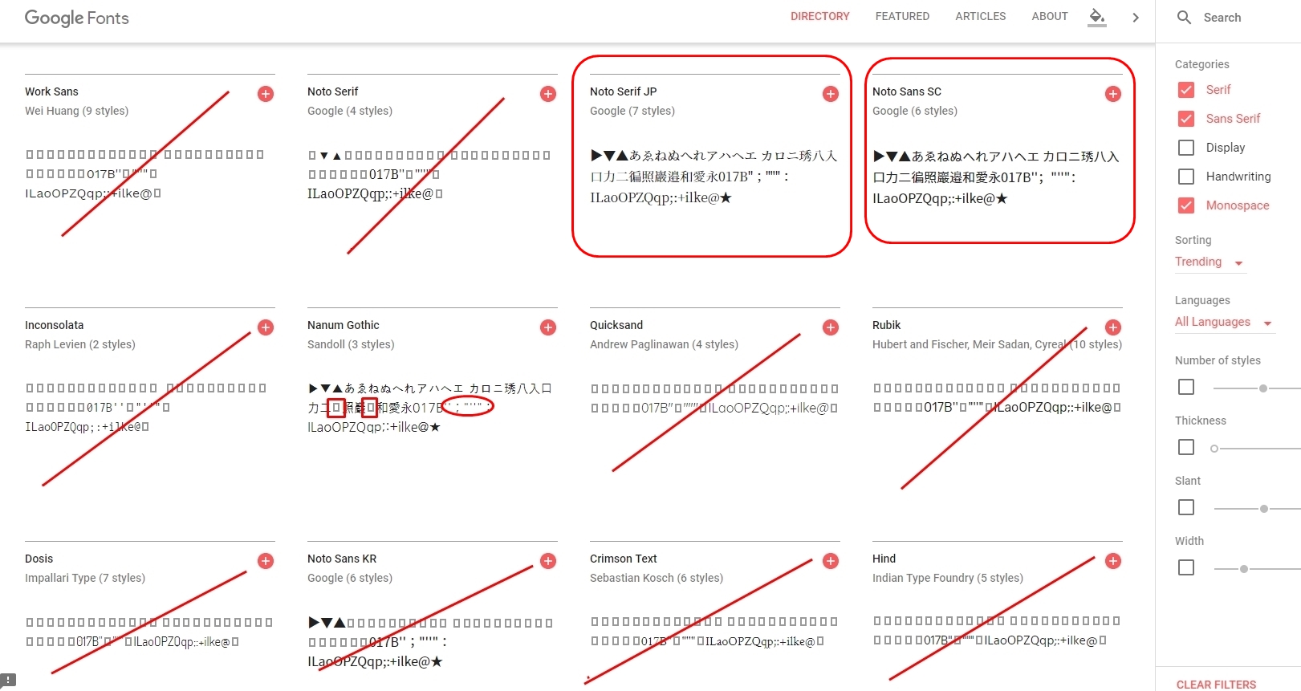Screen dimensions: 1301x691
Task: Add Noto Sans KR font with plus icon
Action: (548, 561)
